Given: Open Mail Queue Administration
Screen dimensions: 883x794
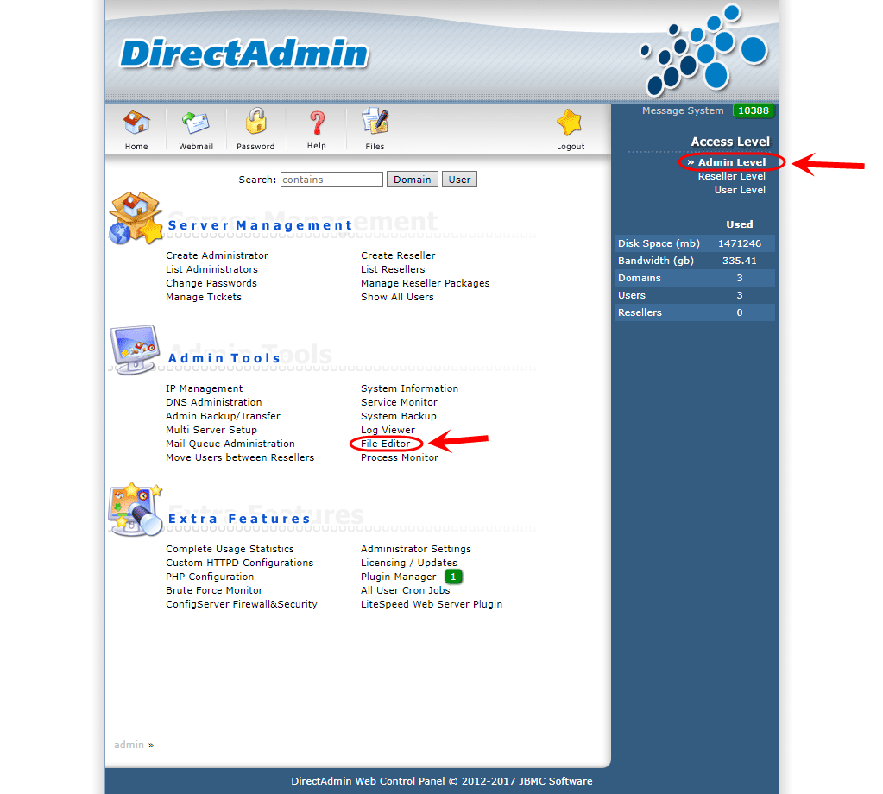Looking at the screenshot, I should coord(230,444).
